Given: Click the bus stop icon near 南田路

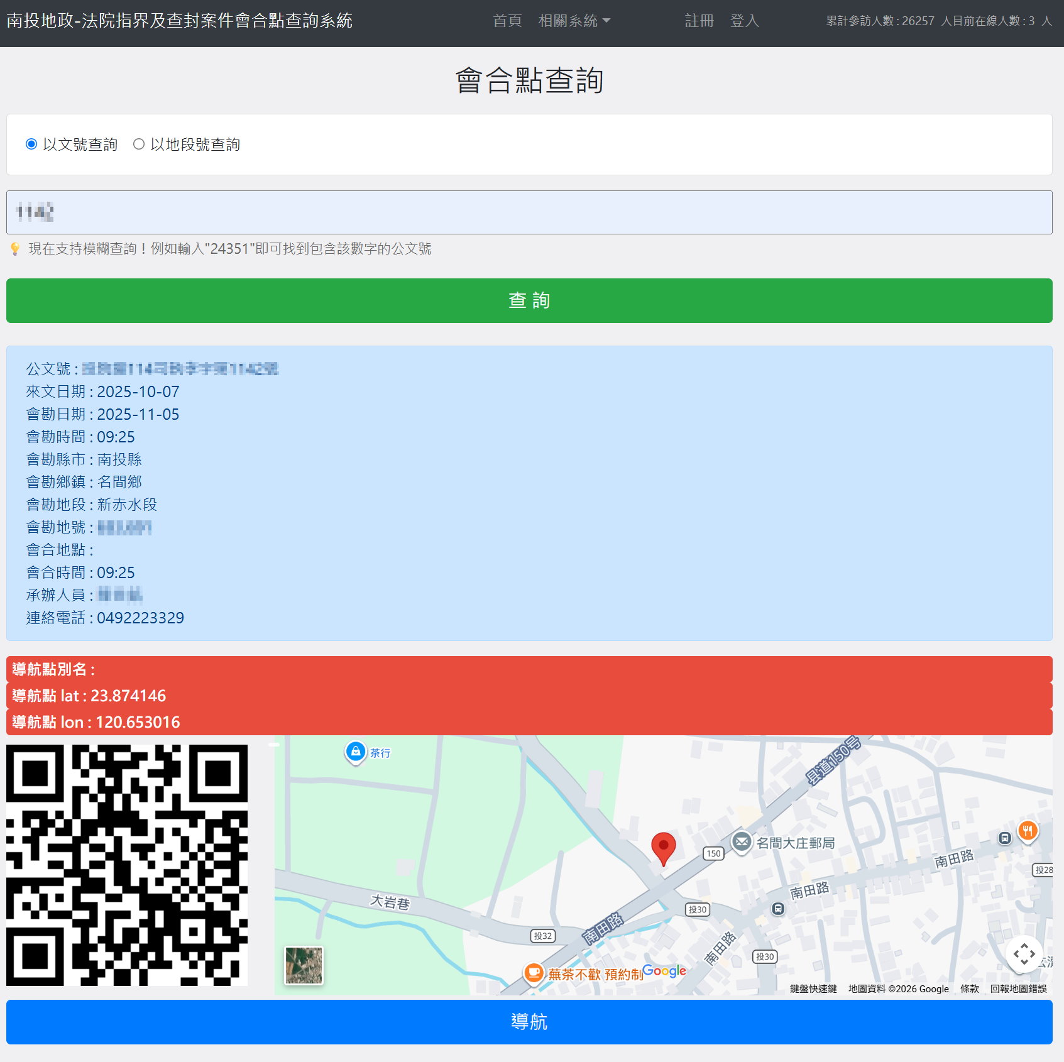Looking at the screenshot, I should point(778,909).
